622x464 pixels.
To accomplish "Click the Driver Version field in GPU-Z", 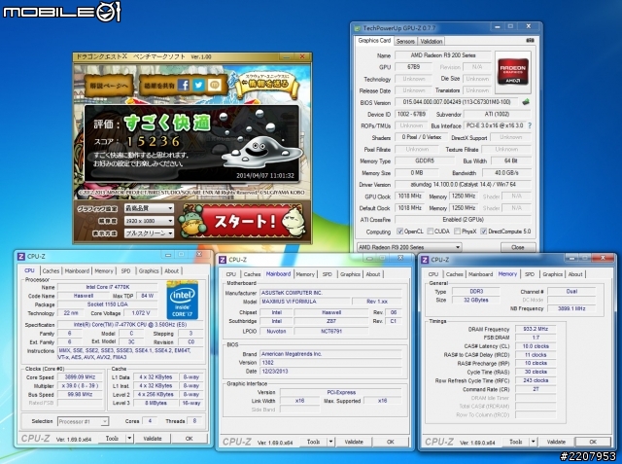I will pos(463,184).
